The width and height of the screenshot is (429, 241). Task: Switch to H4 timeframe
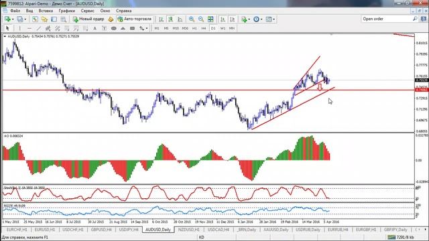pyautogui.click(x=204, y=28)
